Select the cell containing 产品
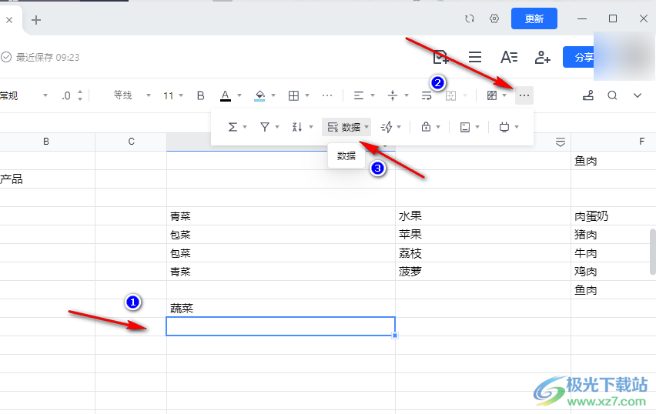Viewport: 656px width, 414px height. pyautogui.click(x=47, y=179)
